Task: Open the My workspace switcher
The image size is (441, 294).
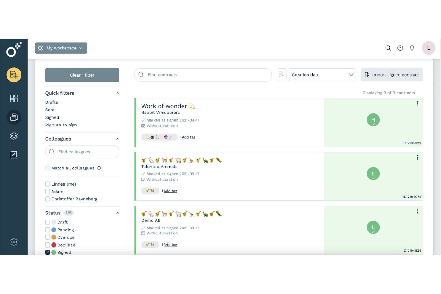Action: coord(61,48)
